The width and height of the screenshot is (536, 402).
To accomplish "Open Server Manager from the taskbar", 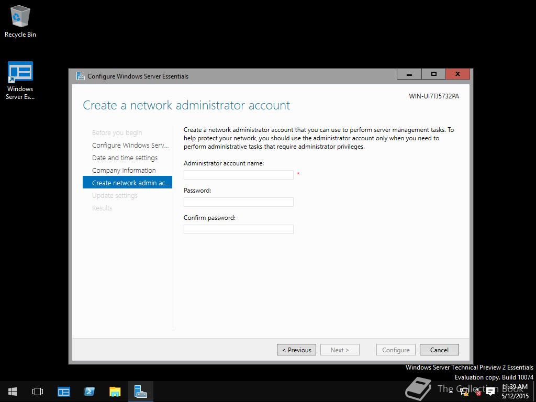I will (x=63, y=392).
